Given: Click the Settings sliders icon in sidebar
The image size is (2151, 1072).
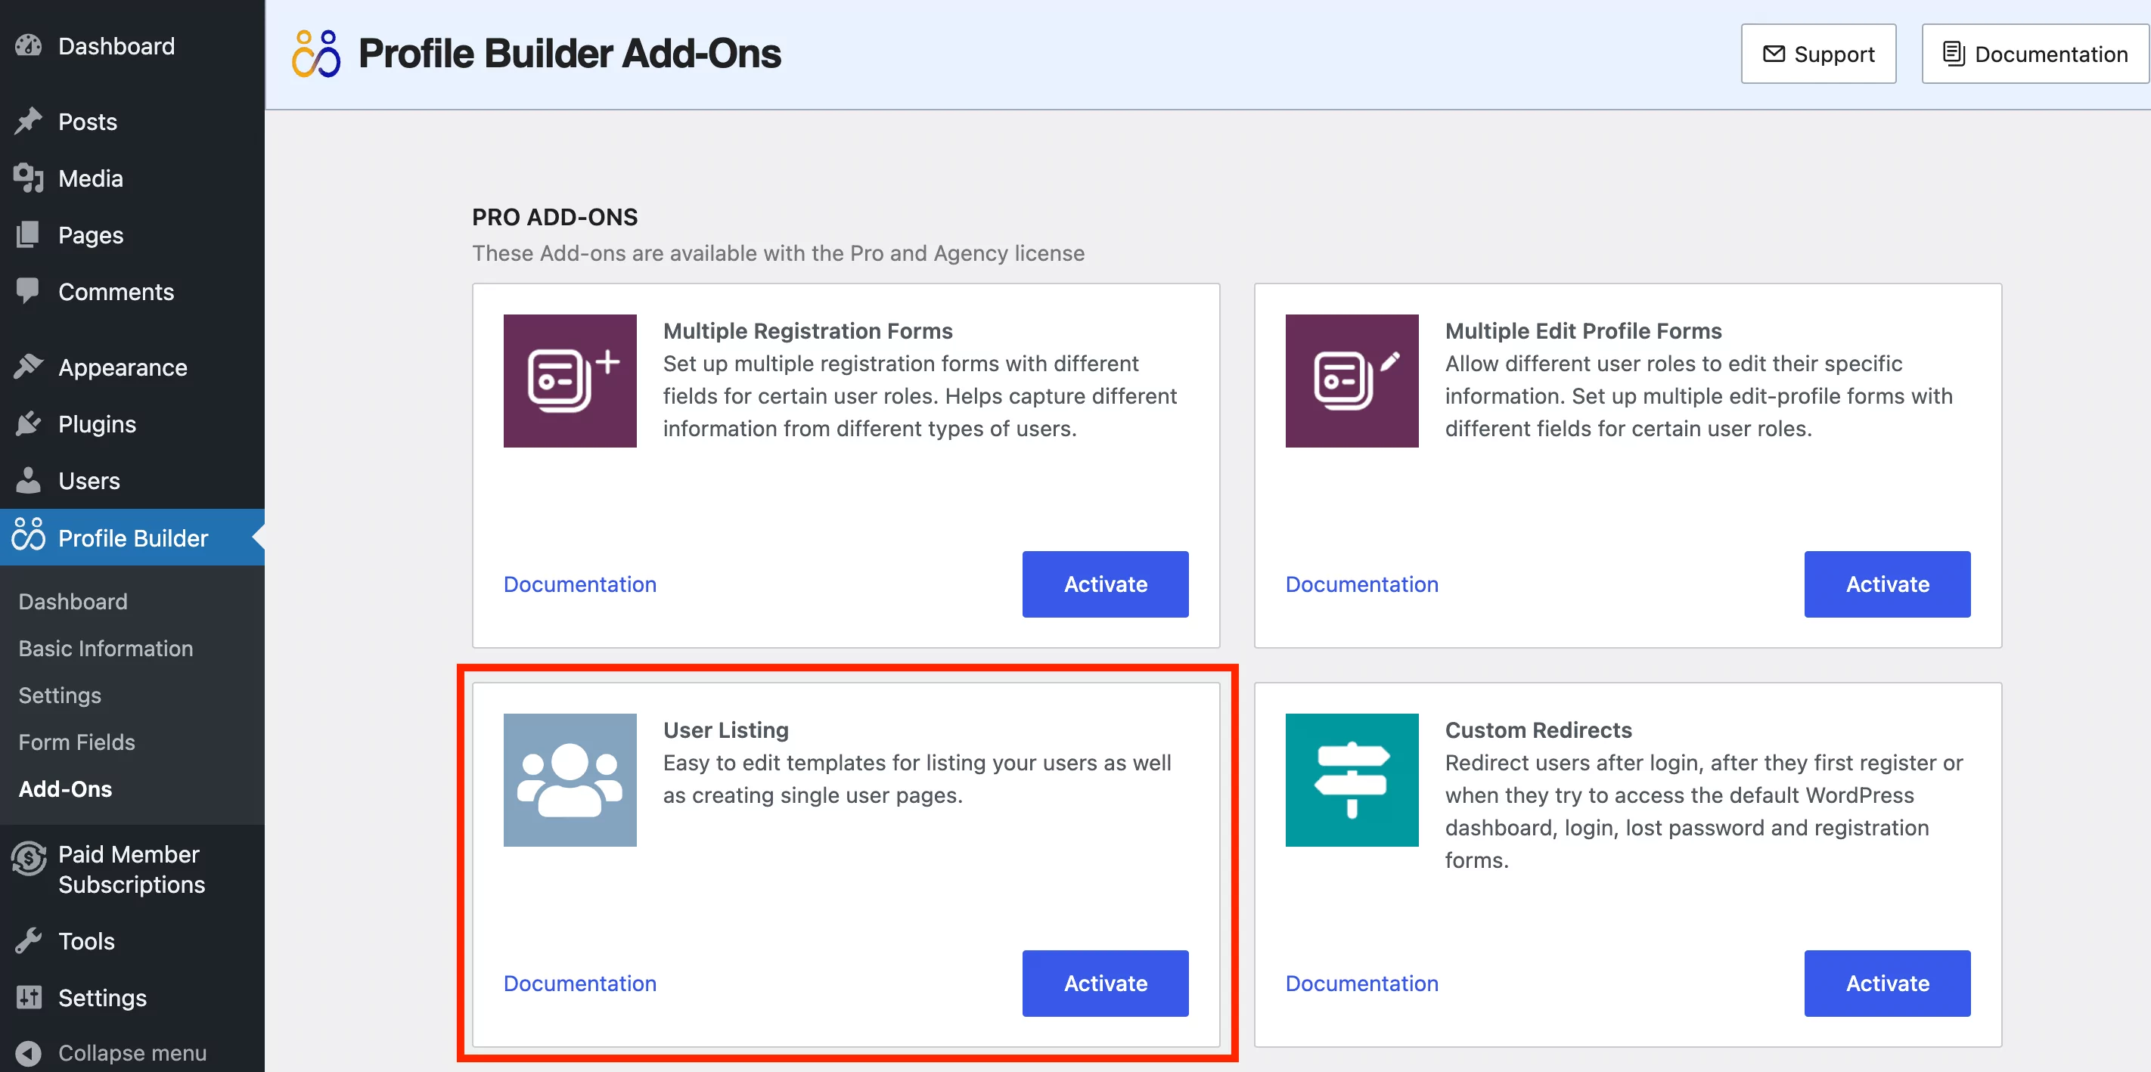Looking at the screenshot, I should [29, 998].
